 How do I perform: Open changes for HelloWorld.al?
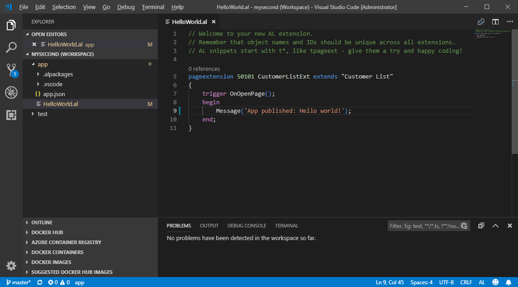481,22
